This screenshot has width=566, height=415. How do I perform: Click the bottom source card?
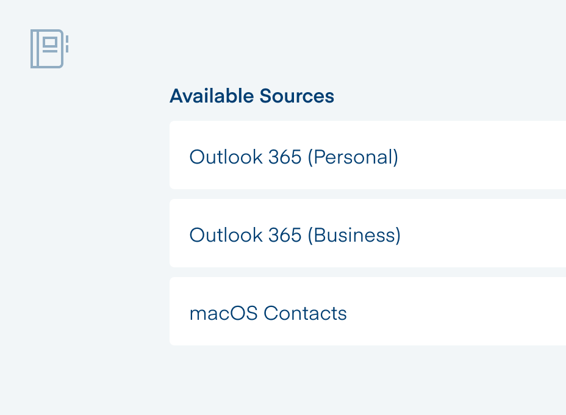(366, 311)
